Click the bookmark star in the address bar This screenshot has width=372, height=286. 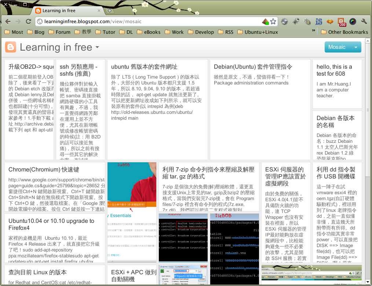point(273,22)
